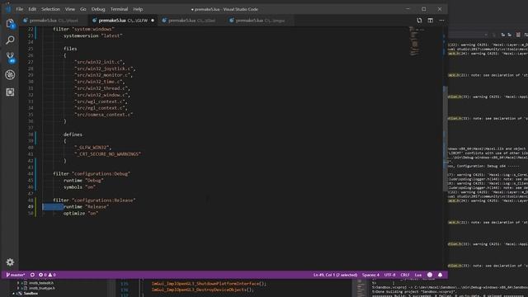Change the CRLF line ending setting
This screenshot has height=297, width=528.
405,275
